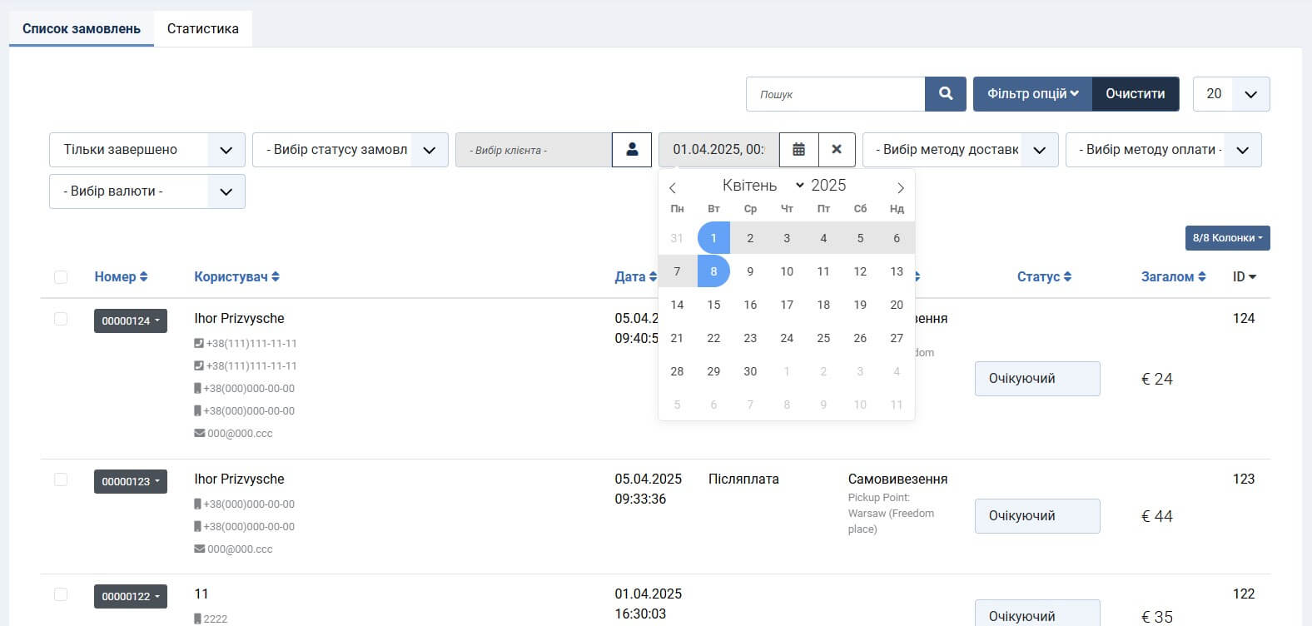Viewport: 1312px width, 626px height.
Task: Open the 'Тільки завершено' dropdown
Action: tap(147, 150)
